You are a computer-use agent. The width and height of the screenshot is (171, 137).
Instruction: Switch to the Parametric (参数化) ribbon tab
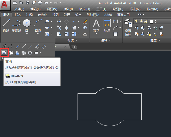click(x=42, y=15)
